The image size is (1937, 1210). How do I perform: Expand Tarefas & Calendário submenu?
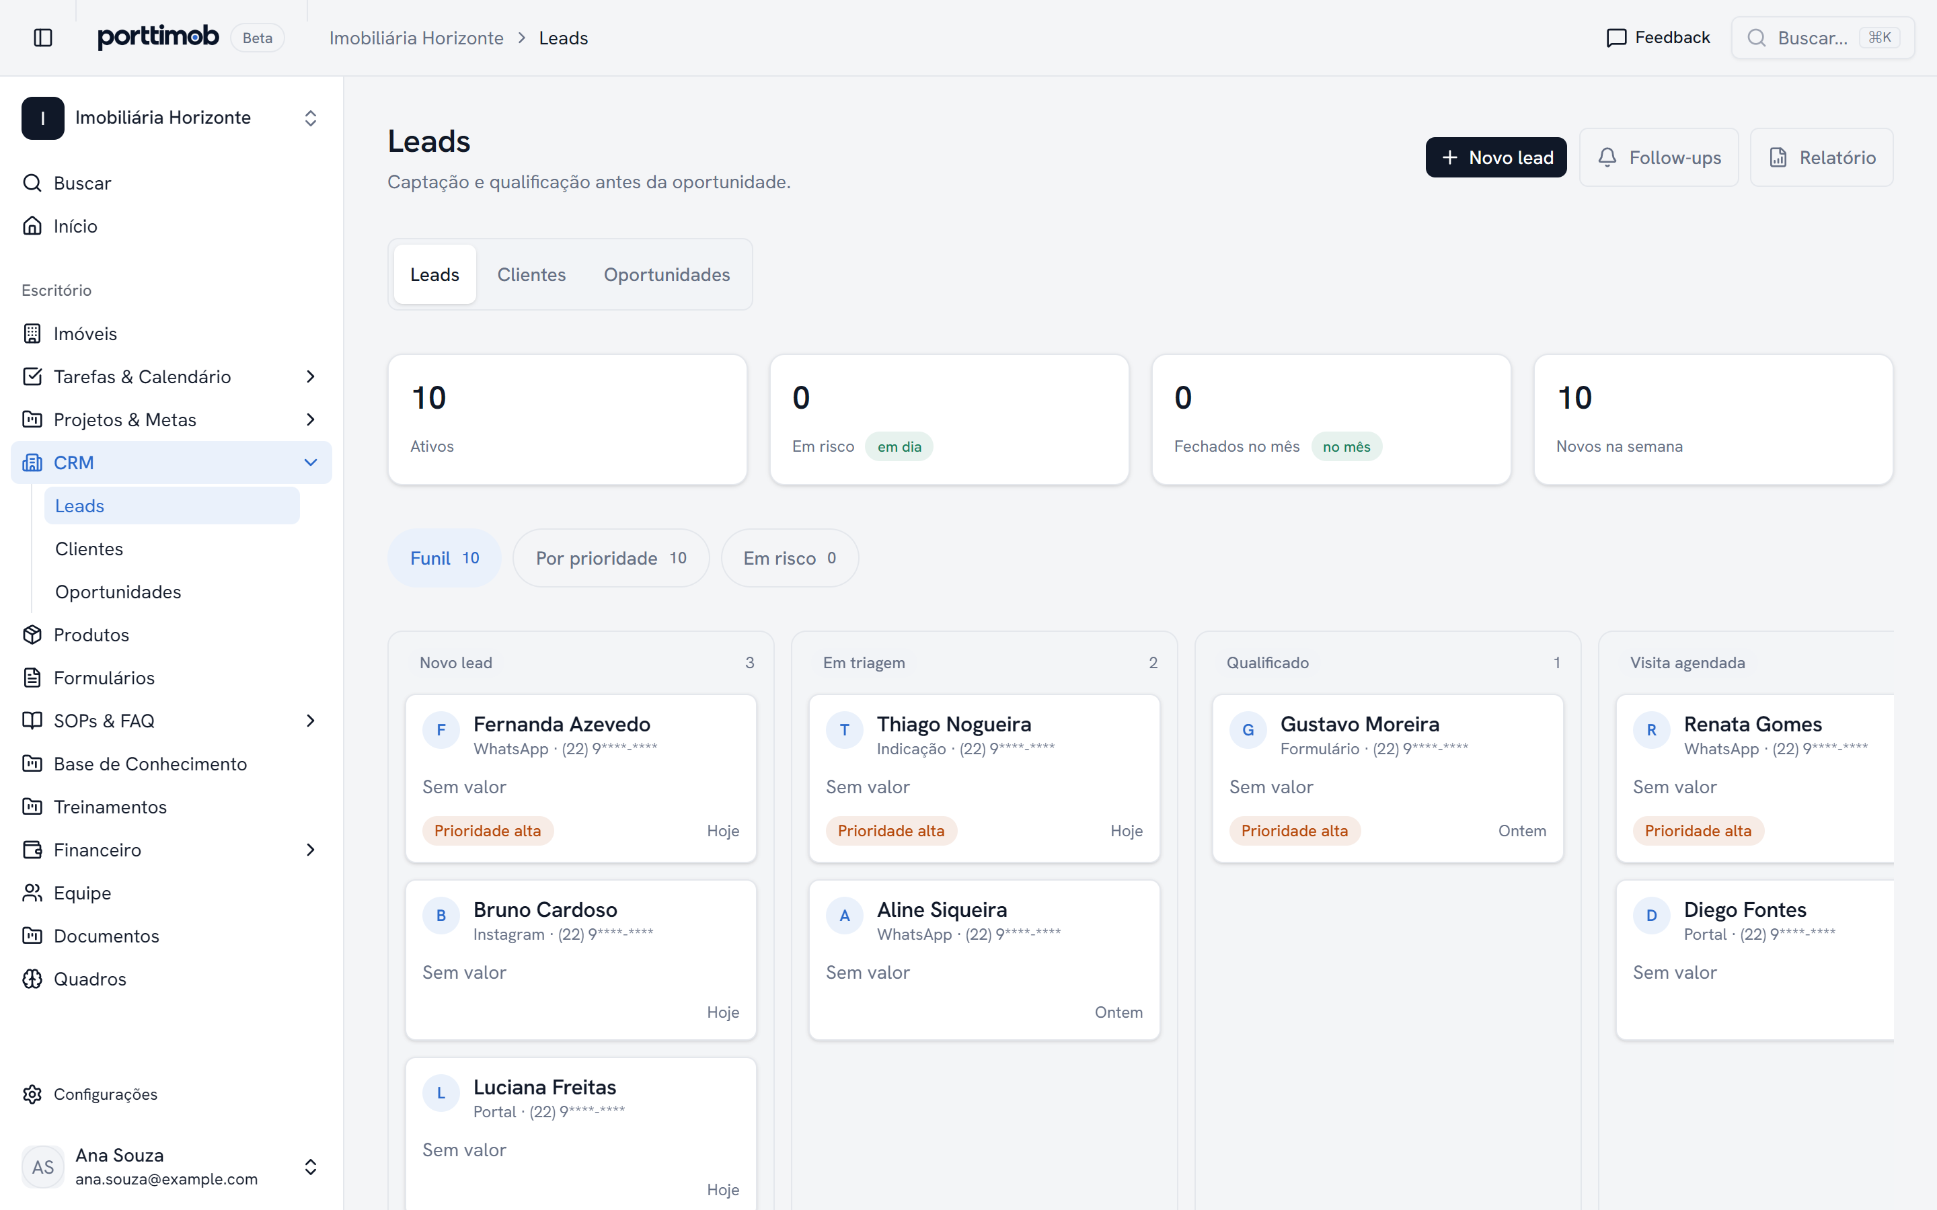tap(311, 377)
